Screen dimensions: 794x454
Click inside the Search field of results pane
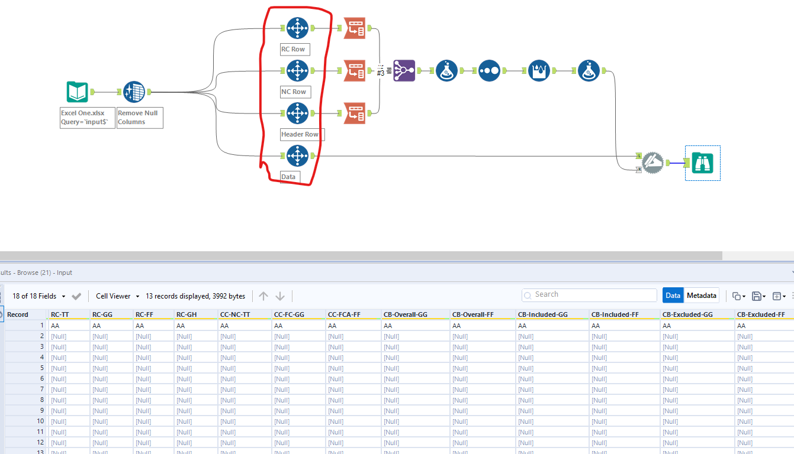click(x=589, y=294)
